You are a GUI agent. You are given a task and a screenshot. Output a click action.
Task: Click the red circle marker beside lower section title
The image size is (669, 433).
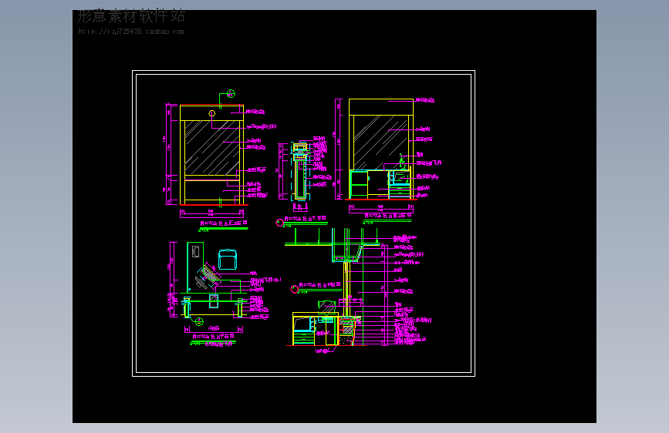pyautogui.click(x=295, y=290)
